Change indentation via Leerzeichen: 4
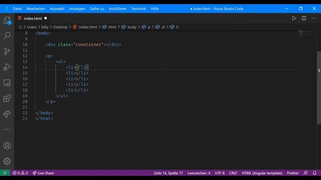The height and width of the screenshot is (180, 321). [199, 173]
